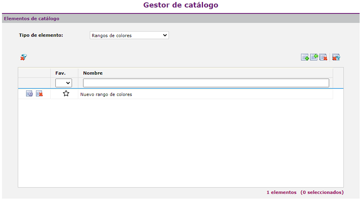This screenshot has width=362, height=201.
Task: Sort by the Nombre column header
Action: (x=93, y=73)
